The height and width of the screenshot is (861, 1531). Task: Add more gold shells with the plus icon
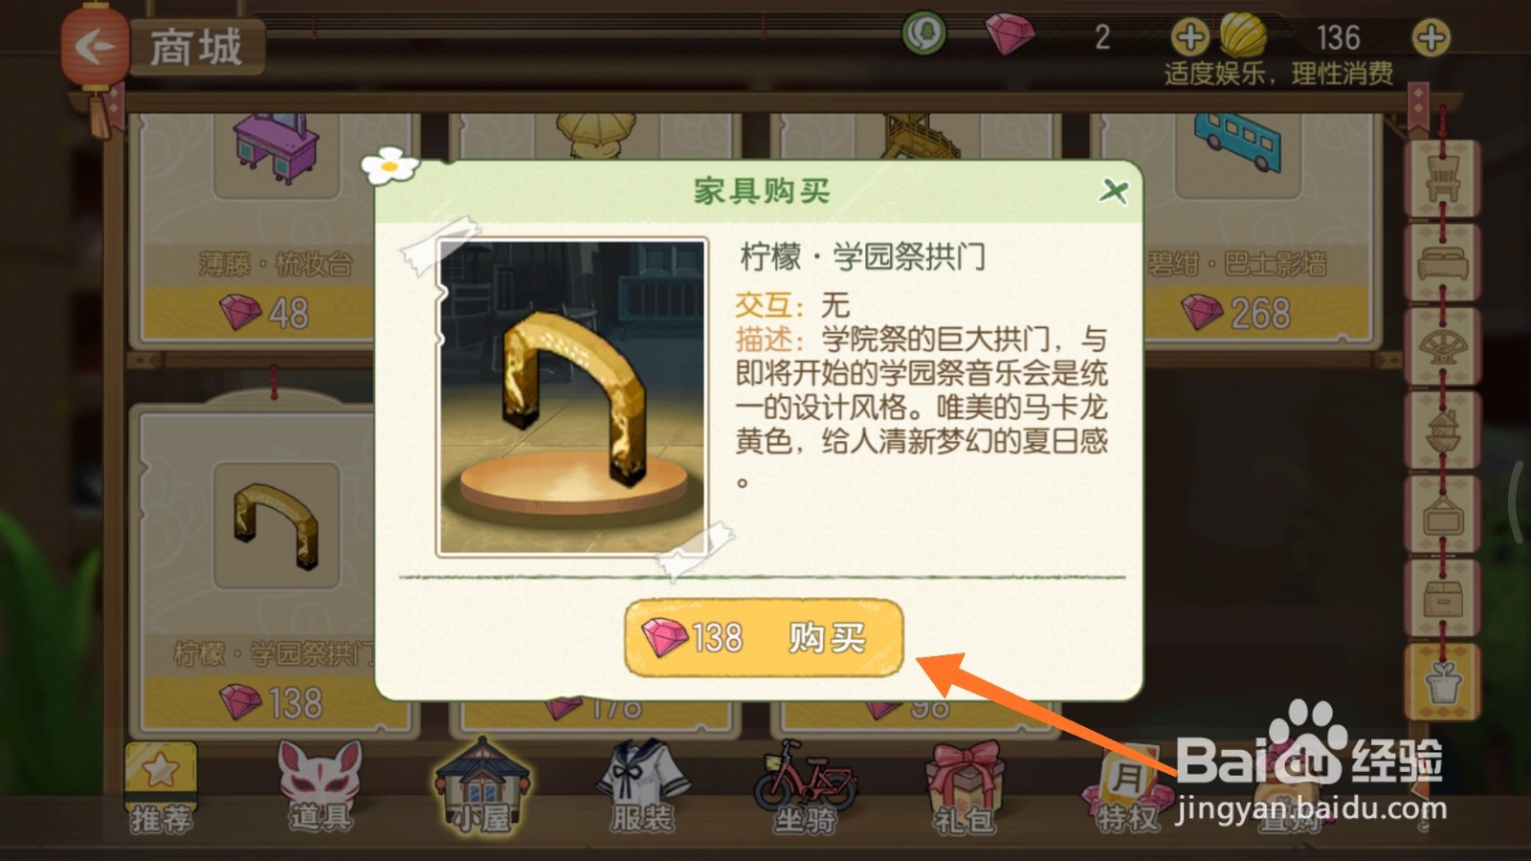coord(1431,38)
